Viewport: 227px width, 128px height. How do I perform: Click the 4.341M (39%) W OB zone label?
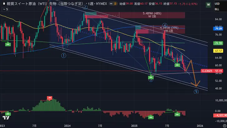click(x=169, y=29)
